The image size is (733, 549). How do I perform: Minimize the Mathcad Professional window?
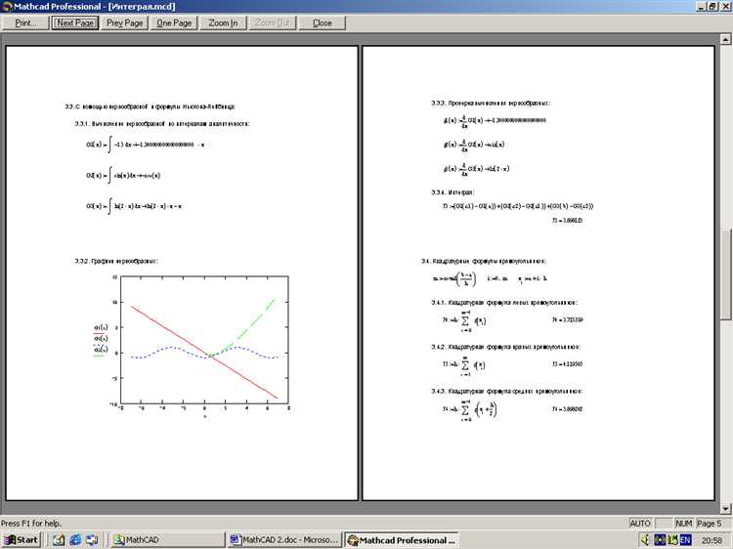tap(701, 7)
